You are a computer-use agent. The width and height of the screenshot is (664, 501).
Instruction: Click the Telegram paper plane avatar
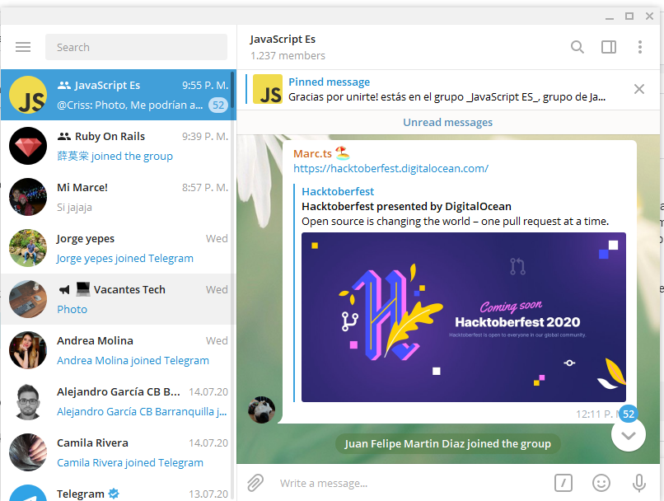point(28,493)
